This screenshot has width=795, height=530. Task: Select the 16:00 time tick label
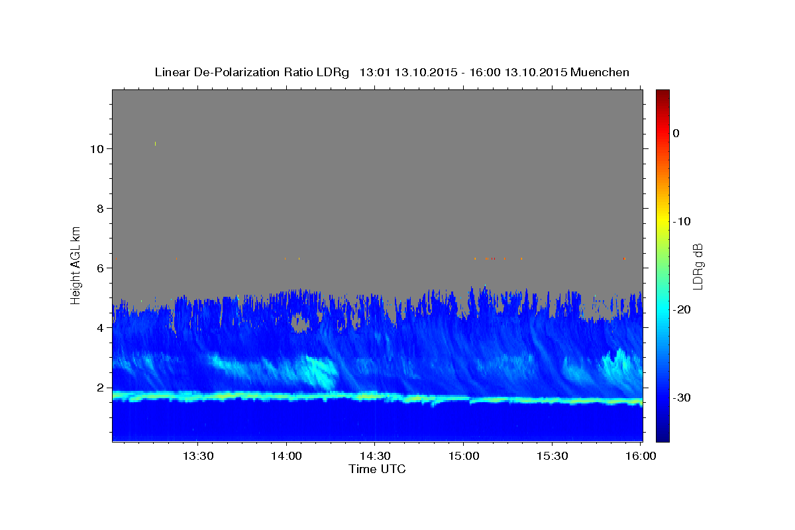click(641, 456)
